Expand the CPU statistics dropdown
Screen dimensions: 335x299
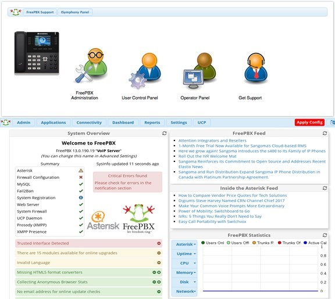click(x=184, y=263)
